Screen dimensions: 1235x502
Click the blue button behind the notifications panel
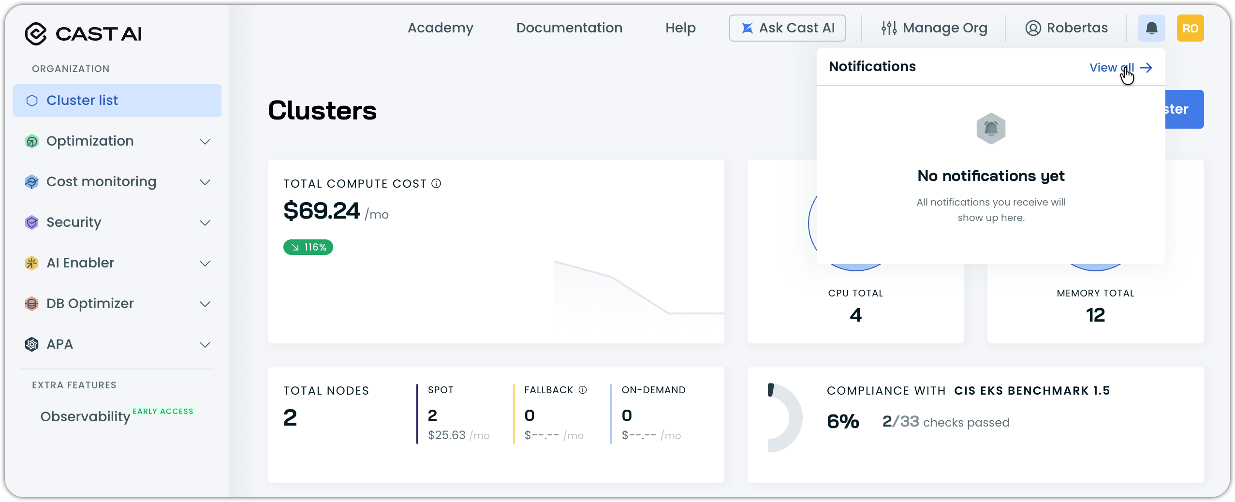point(1184,109)
